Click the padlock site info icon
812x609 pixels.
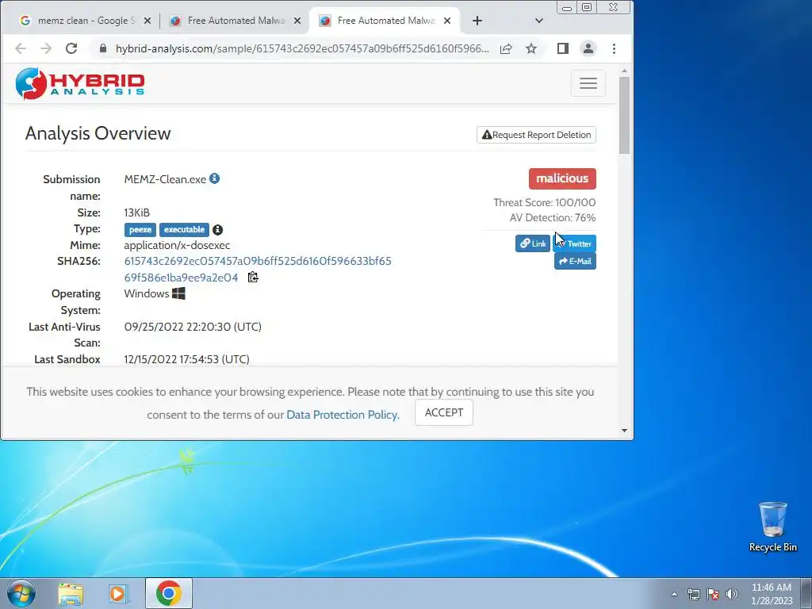point(103,48)
